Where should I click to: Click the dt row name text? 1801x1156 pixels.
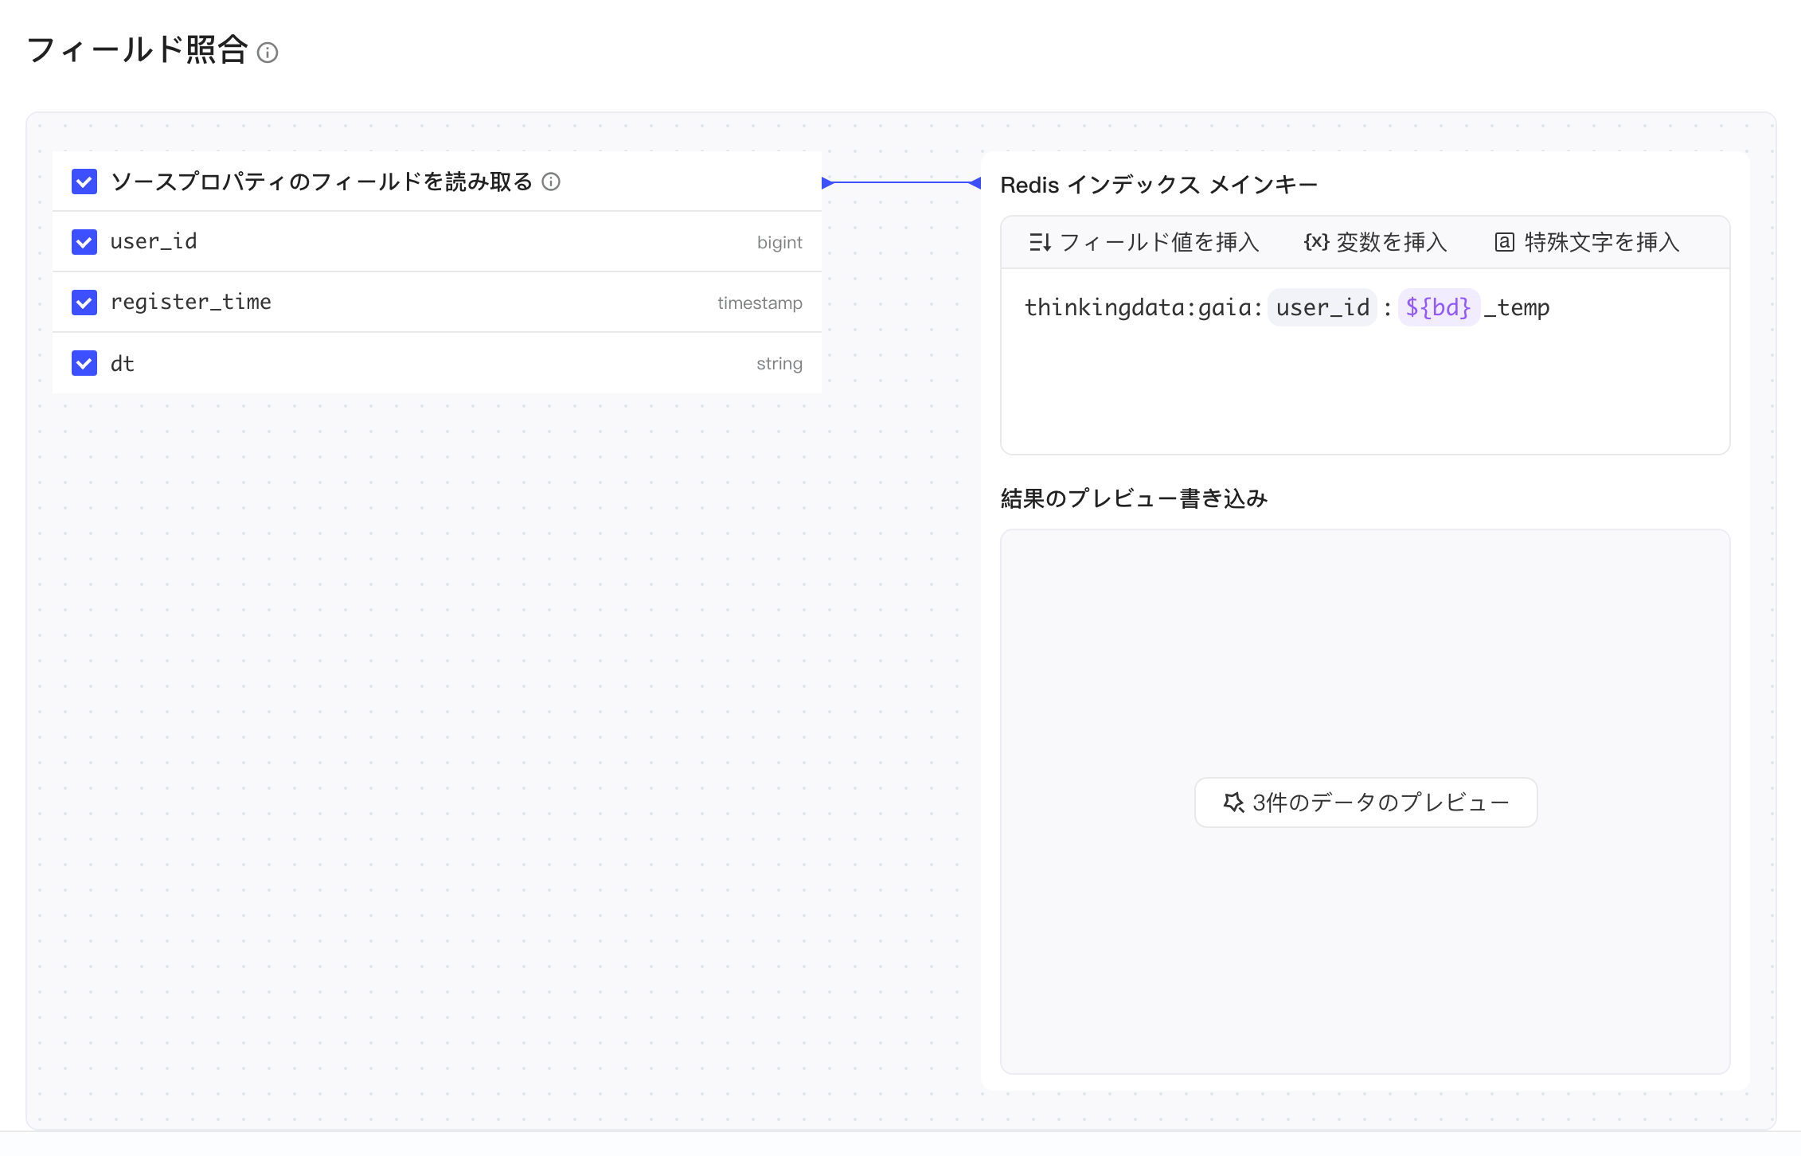(123, 363)
